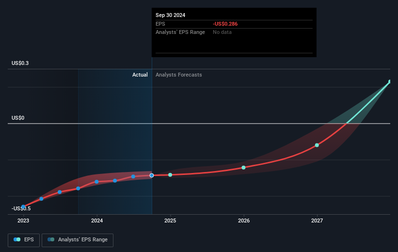This screenshot has width=398, height=252.
Task: Click the EPS data point at 2023 axis start
Action: [x=23, y=207]
